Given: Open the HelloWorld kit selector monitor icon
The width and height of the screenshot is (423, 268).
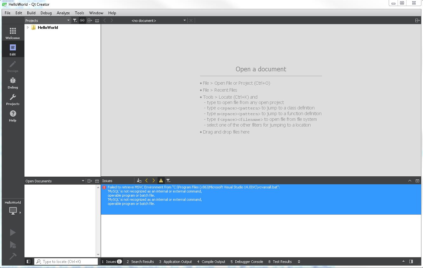Looking at the screenshot, I should (x=13, y=211).
